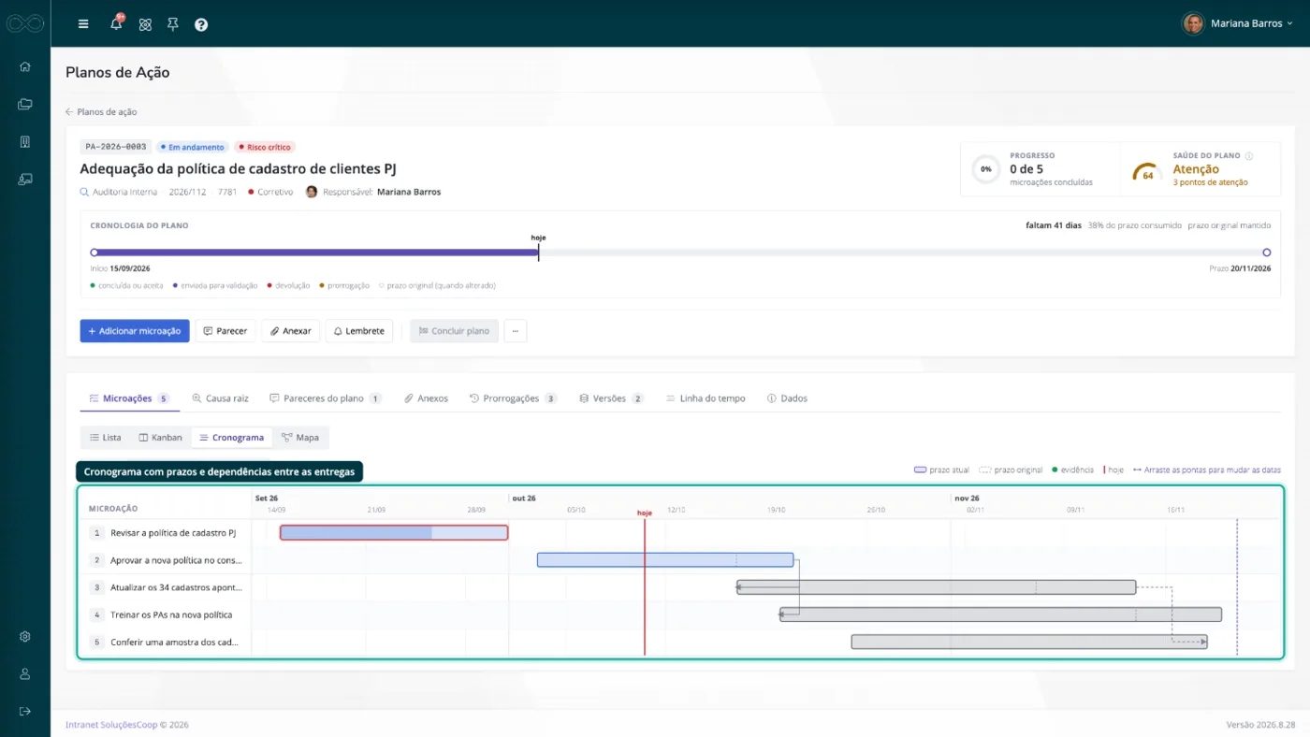This screenshot has height=737, width=1310.
Task: Open notifications bell icon
Action: [116, 23]
